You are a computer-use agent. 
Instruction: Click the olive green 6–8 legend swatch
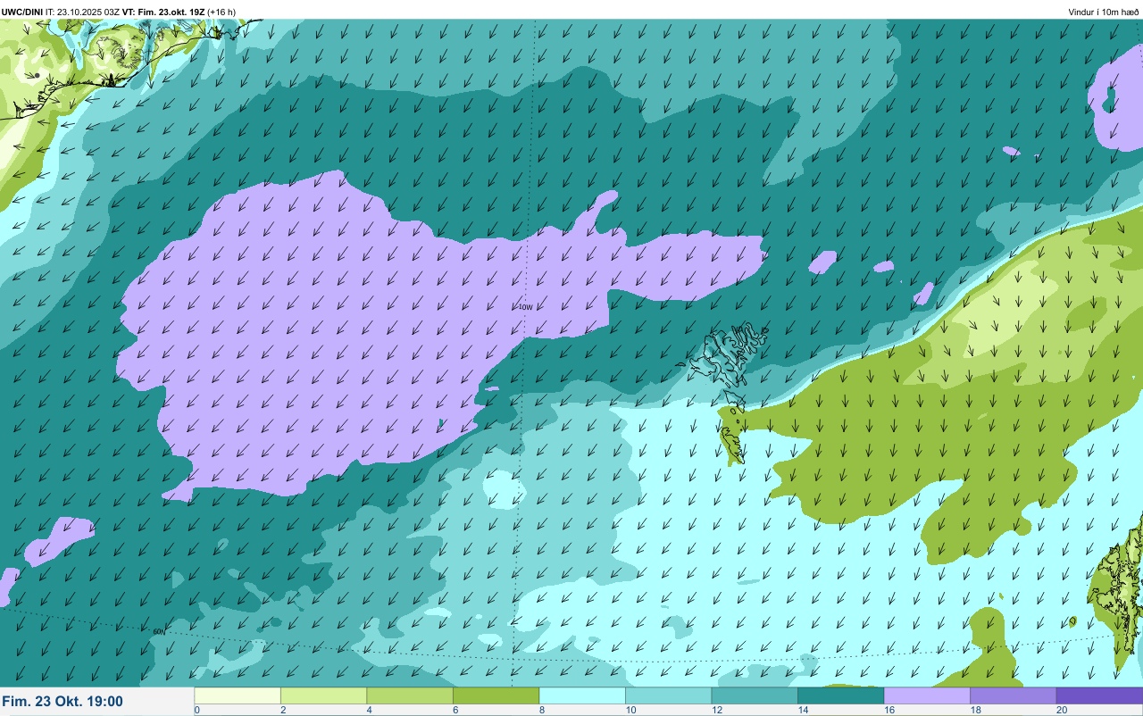[x=496, y=695]
